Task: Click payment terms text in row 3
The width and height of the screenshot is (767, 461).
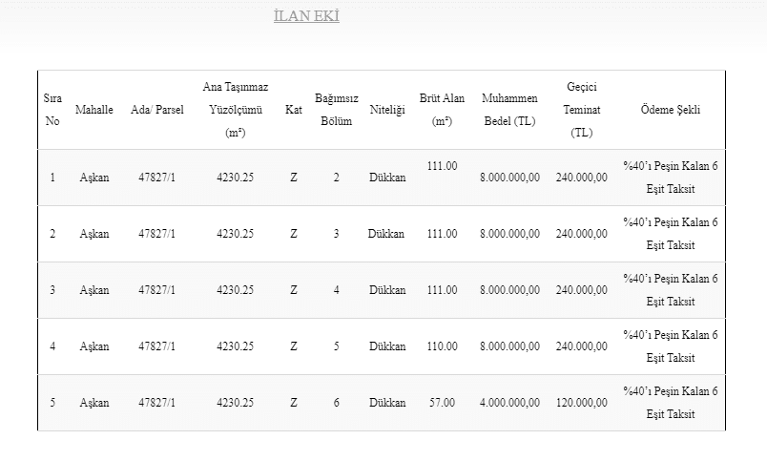Action: tap(670, 290)
